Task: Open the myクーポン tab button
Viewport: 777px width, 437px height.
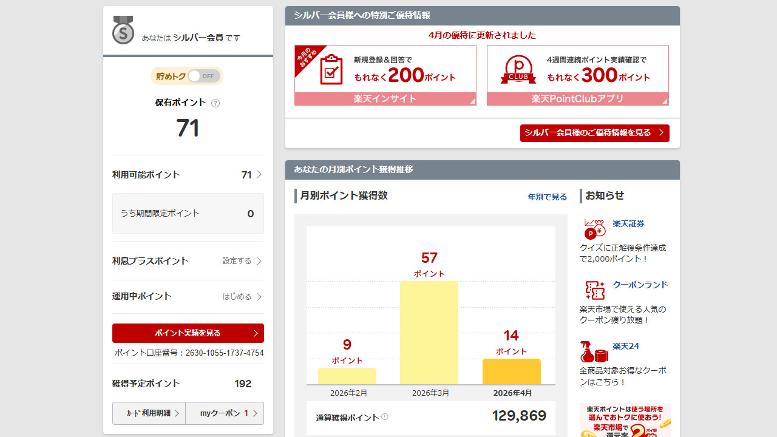Action: [x=225, y=413]
